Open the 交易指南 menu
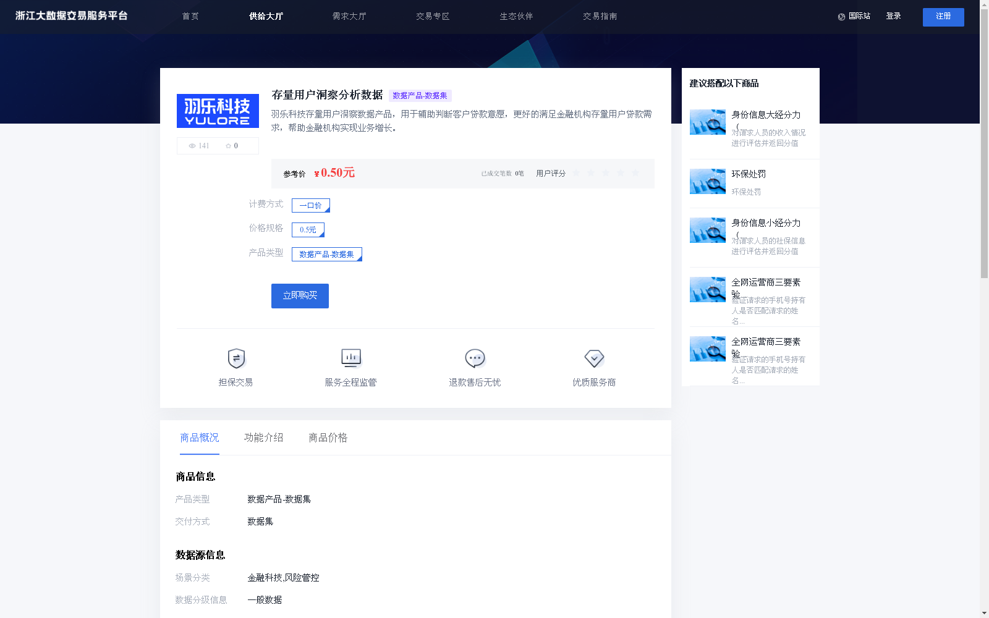The height and width of the screenshot is (618, 989). click(x=600, y=16)
